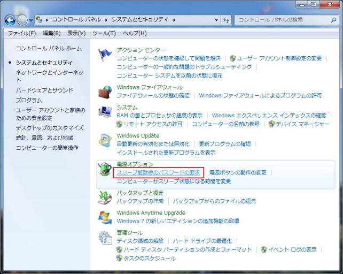The width and height of the screenshot is (343, 274).
Task: Click コンピューターがスリープ状態になる時間を変更
Action: (174, 181)
